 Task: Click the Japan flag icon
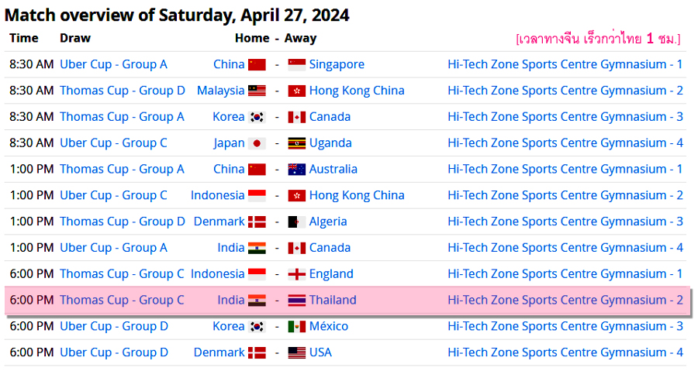(257, 143)
